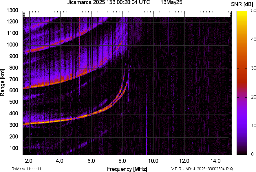Click the colorbar tick label '40'
This screenshot has width=256, height=172.
[x=253, y=39]
